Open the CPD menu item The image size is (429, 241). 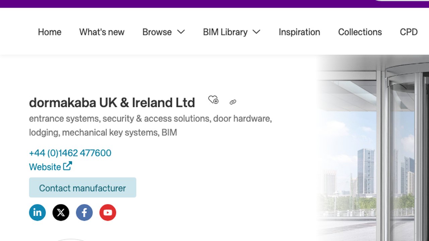pos(409,32)
